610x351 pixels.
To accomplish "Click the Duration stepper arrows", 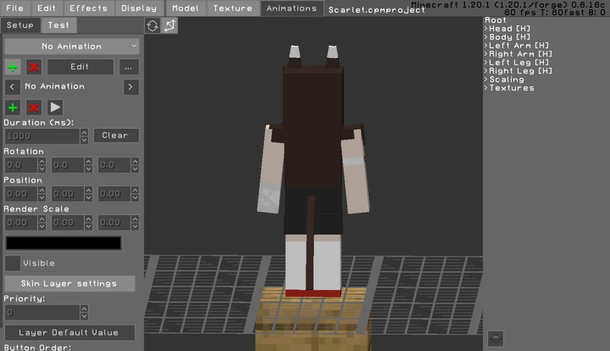I will (x=84, y=136).
